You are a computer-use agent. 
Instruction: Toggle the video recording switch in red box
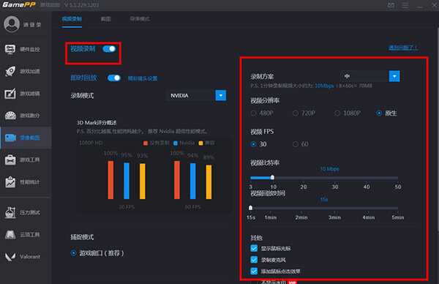click(x=109, y=49)
